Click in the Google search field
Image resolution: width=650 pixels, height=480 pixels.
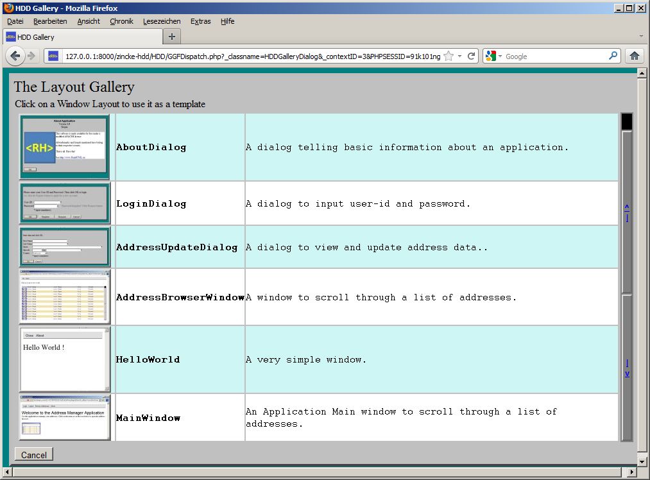click(x=555, y=56)
